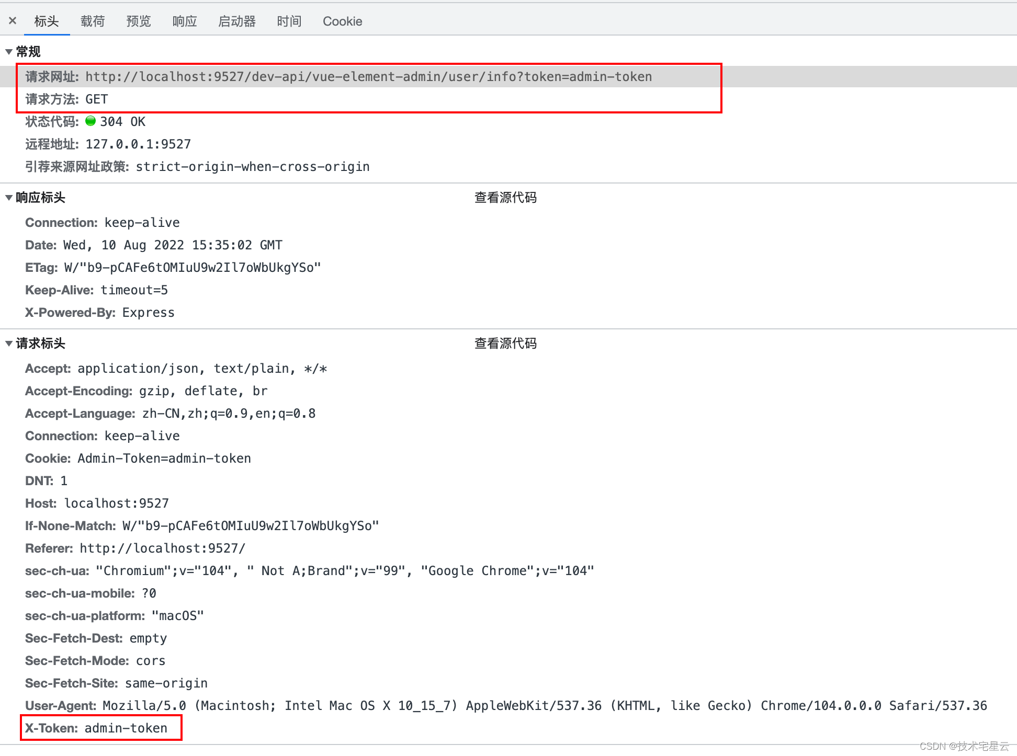Viewport: 1017px width, 756px height.
Task: Collapse the 响应标头 section
Action: pos(9,198)
